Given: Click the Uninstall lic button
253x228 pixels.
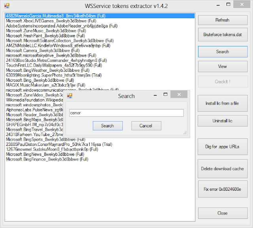Looking at the screenshot, I should pos(223,121).
